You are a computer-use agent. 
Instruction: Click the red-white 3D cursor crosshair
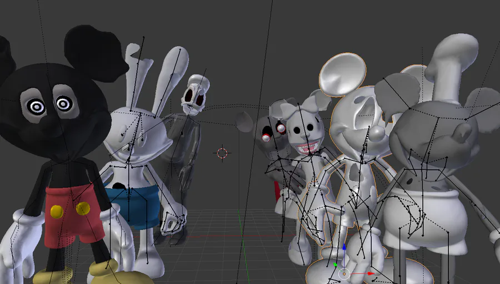[222, 153]
